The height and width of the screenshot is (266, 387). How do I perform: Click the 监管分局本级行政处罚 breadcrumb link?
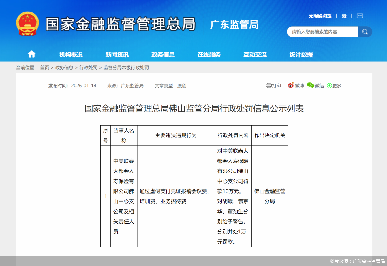(x=126, y=68)
